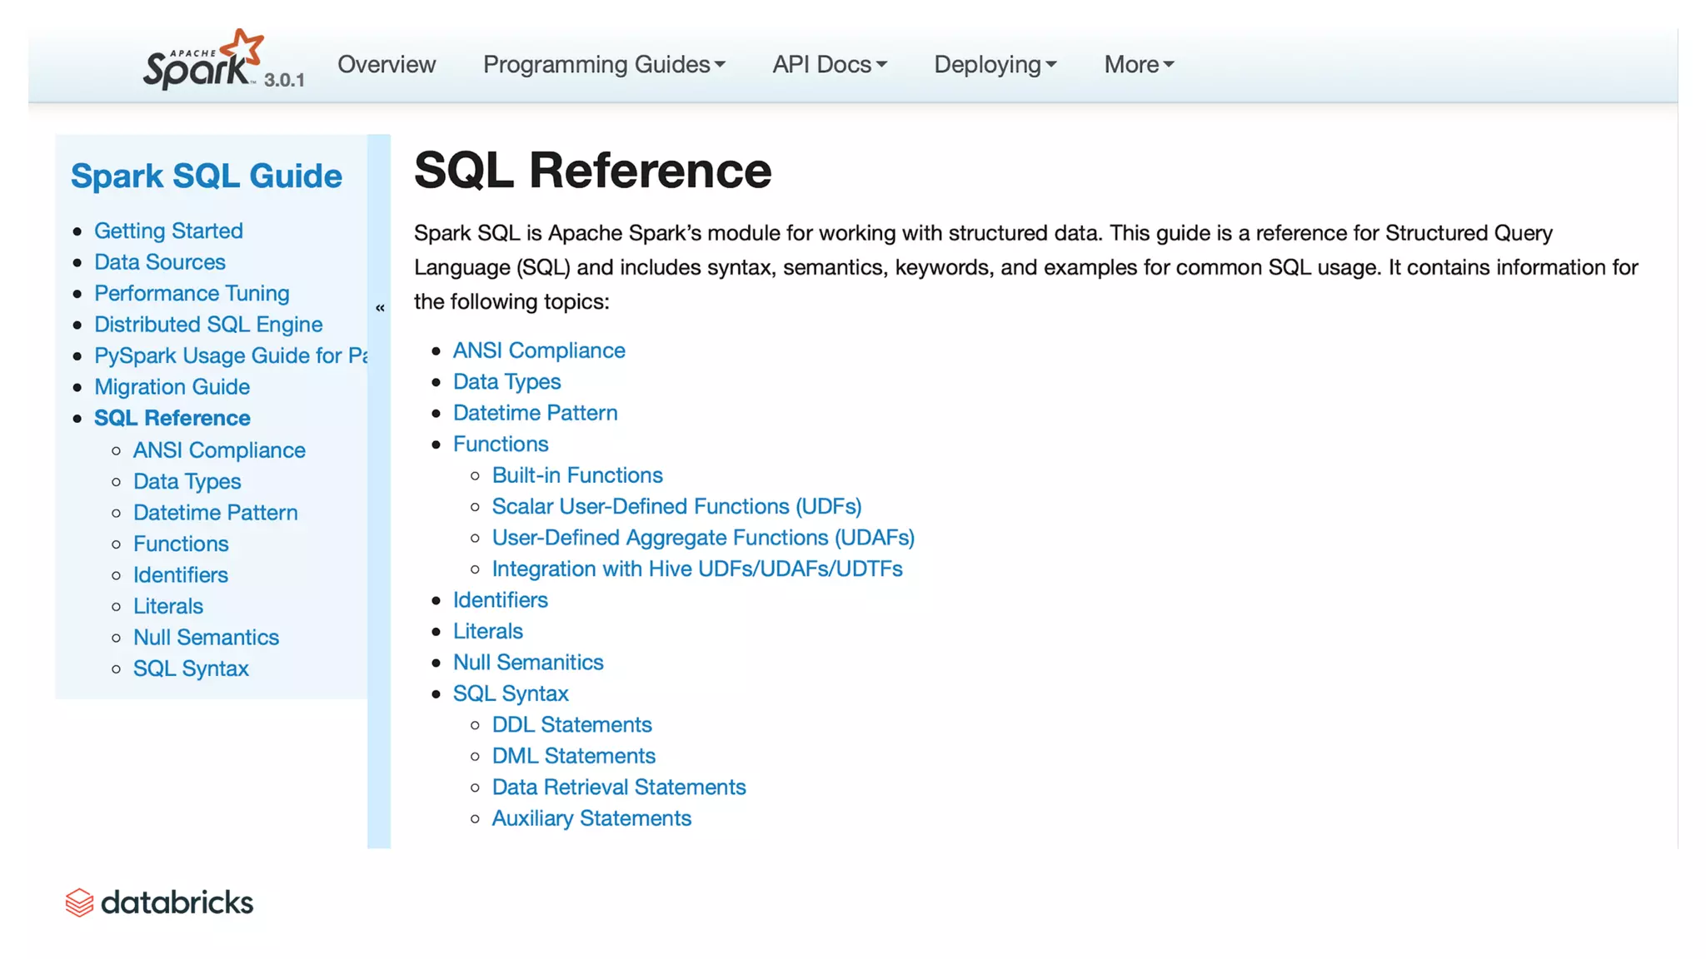Image resolution: width=1706 pixels, height=959 pixels.
Task: Expand the More dropdown
Action: (x=1138, y=64)
